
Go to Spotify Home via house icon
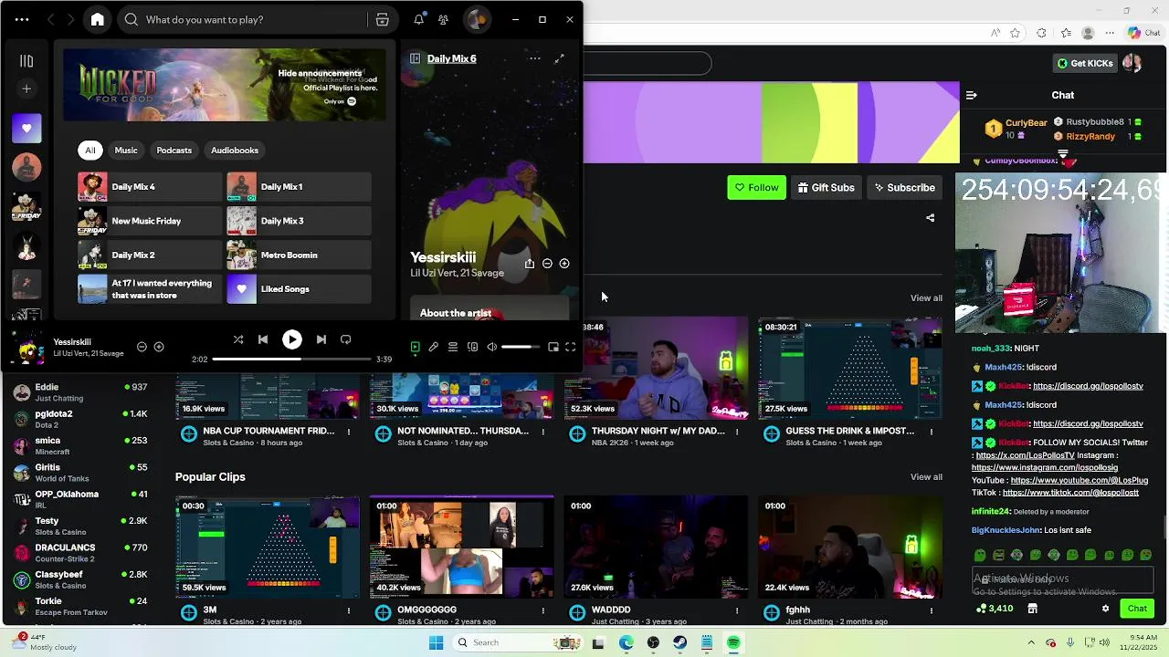coord(98,19)
